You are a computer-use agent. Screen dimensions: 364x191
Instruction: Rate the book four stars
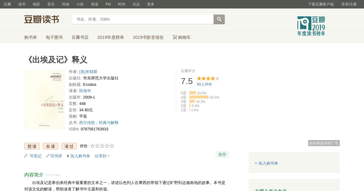coord(107,146)
